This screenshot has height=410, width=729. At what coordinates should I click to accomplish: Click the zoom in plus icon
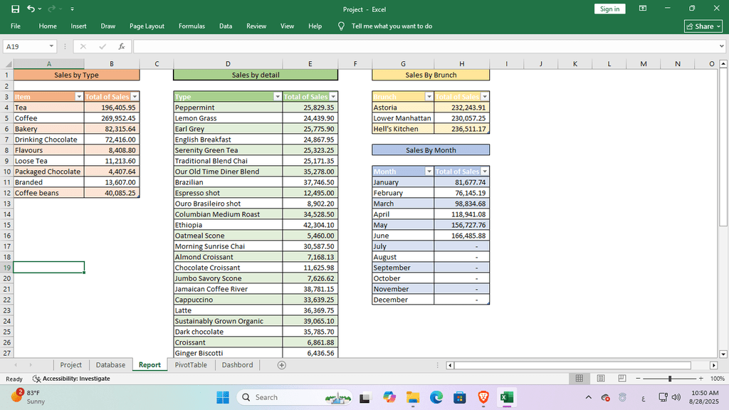701,379
